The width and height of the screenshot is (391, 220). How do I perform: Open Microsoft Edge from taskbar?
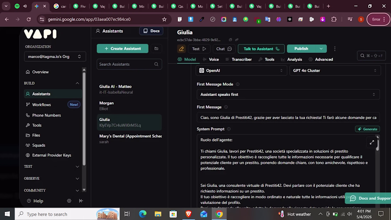click(x=143, y=214)
